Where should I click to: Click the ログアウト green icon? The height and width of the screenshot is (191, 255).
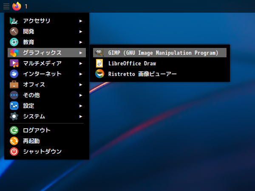pyautogui.click(x=14, y=130)
